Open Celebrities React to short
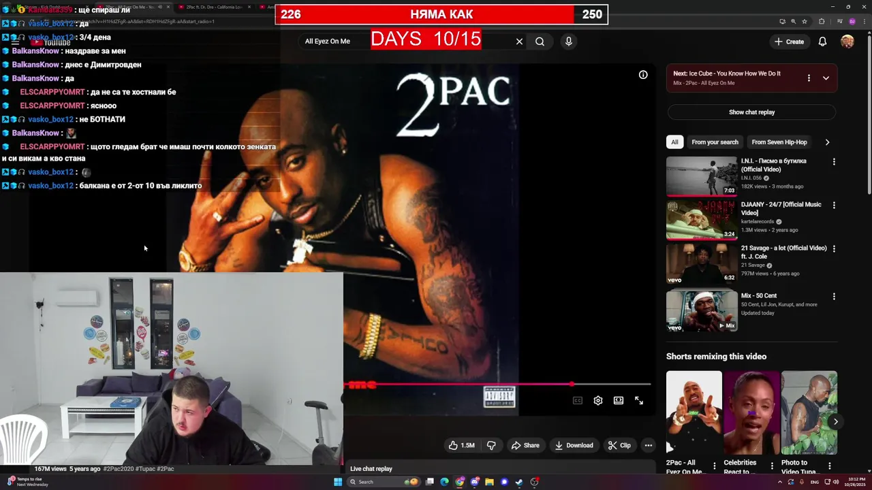Image resolution: width=872 pixels, height=490 pixels. [751, 412]
